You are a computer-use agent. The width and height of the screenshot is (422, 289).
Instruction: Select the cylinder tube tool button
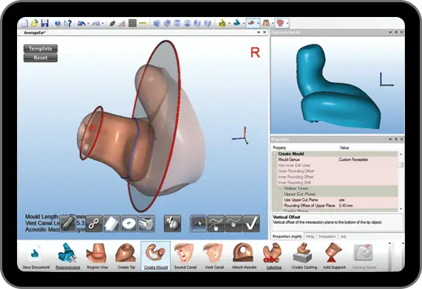pos(68,223)
